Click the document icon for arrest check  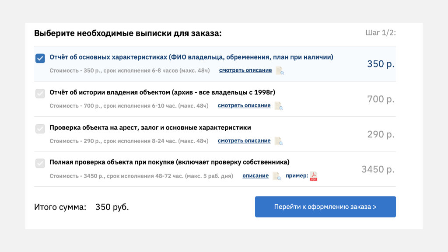(278, 141)
